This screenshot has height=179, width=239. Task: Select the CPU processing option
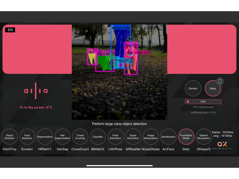[x=203, y=102]
